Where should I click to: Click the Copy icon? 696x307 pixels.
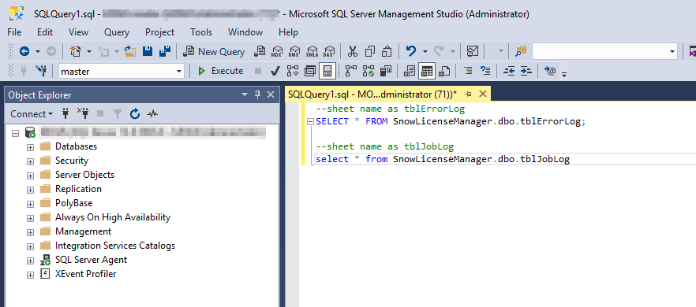370,52
